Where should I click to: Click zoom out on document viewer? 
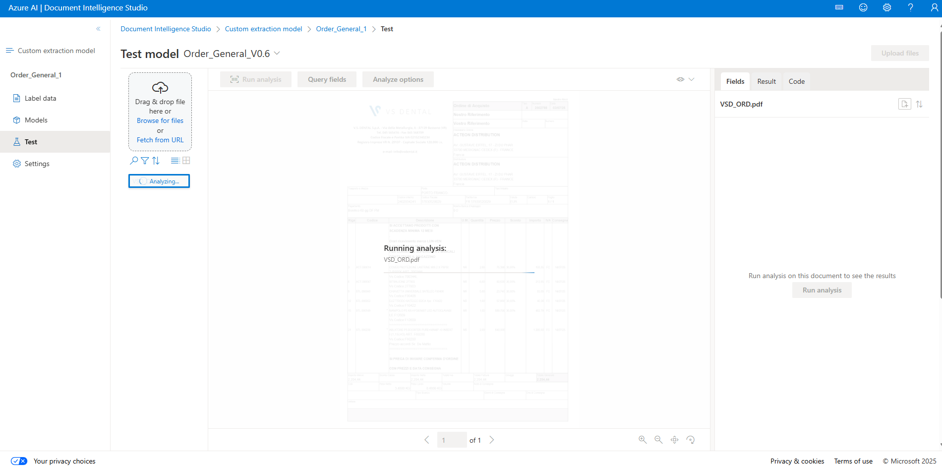658,440
